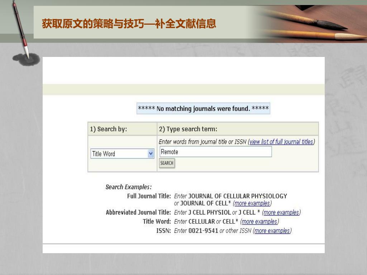Click the '1) Search by:' header text

coord(108,129)
